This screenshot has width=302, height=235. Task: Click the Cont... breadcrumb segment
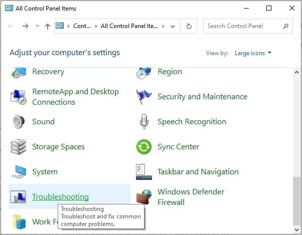coord(82,26)
